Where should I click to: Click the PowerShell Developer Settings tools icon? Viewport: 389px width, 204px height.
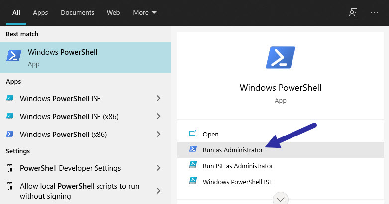coord(10,168)
